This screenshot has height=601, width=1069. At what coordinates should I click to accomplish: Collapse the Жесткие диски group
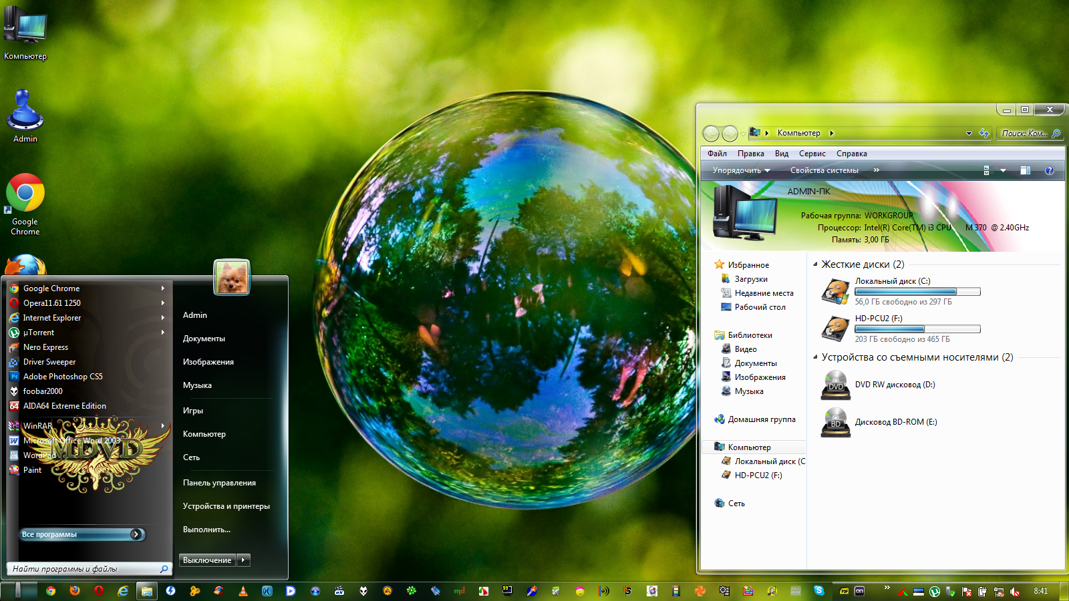(815, 264)
